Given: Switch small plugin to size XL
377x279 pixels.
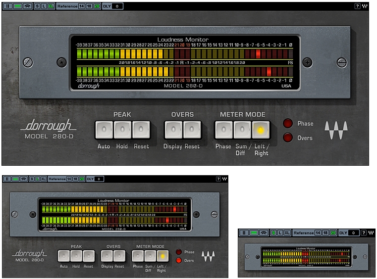Looking at the screenshot, I should tap(287, 232).
